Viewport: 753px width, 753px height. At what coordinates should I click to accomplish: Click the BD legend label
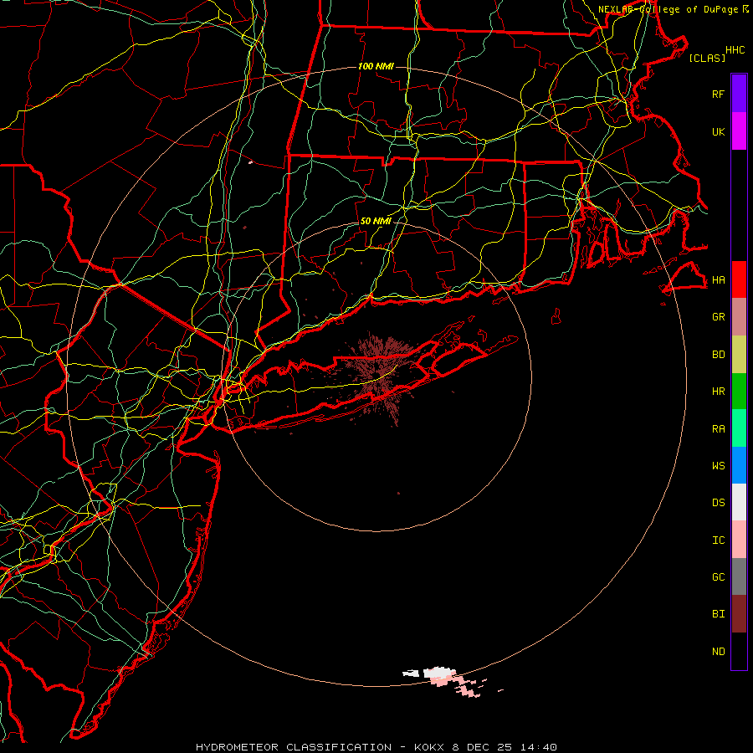point(718,355)
